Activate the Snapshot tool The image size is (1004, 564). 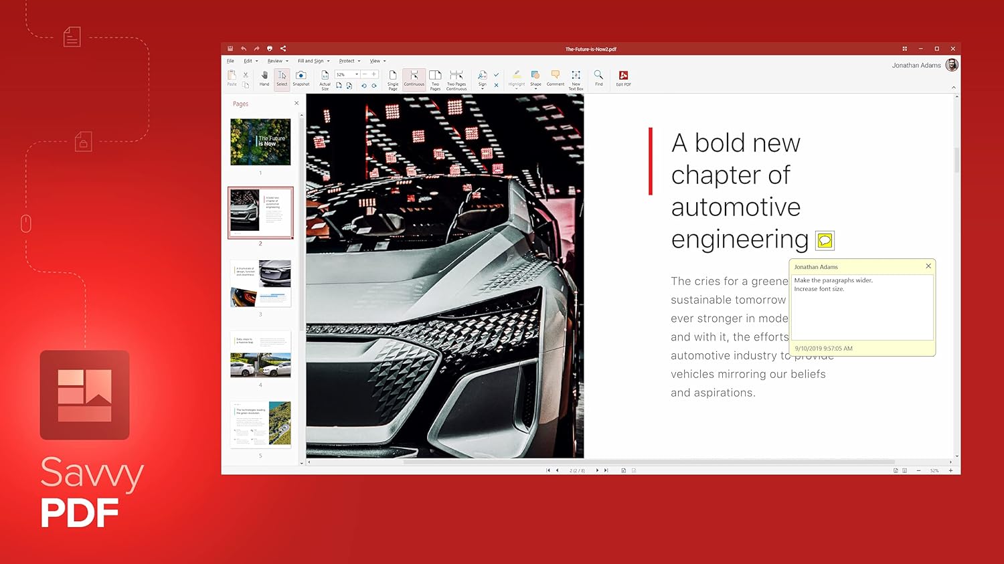point(301,76)
